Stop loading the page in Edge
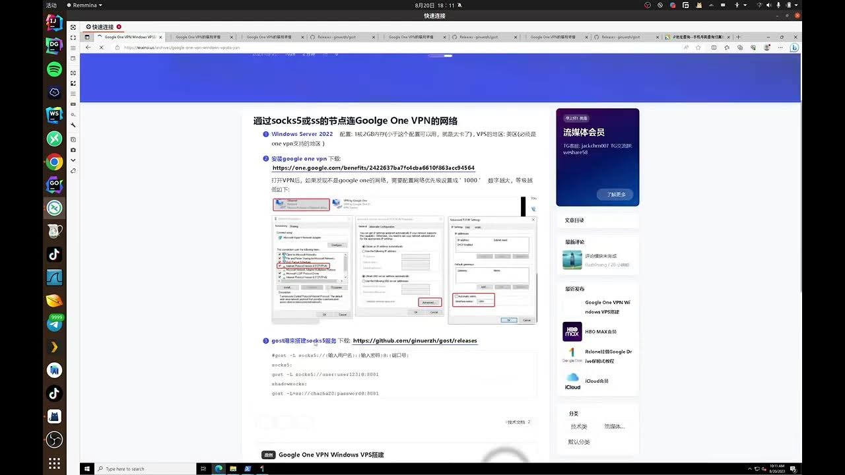This screenshot has height=475, width=845. (101, 47)
